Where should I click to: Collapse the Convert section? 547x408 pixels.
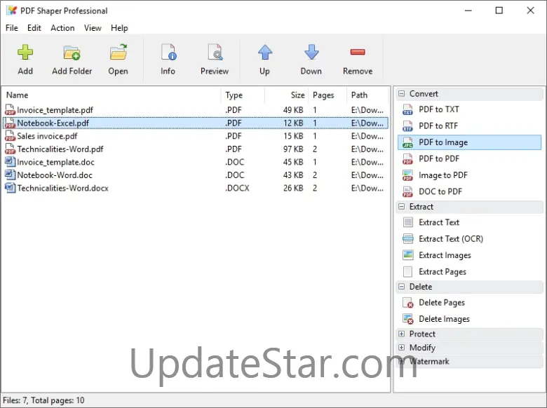(x=402, y=93)
